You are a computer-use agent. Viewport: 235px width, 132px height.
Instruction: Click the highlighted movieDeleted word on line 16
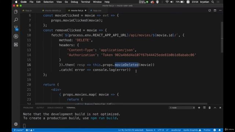127,65
